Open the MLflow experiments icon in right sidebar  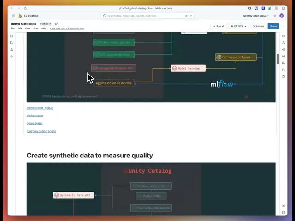[x=283, y=43]
